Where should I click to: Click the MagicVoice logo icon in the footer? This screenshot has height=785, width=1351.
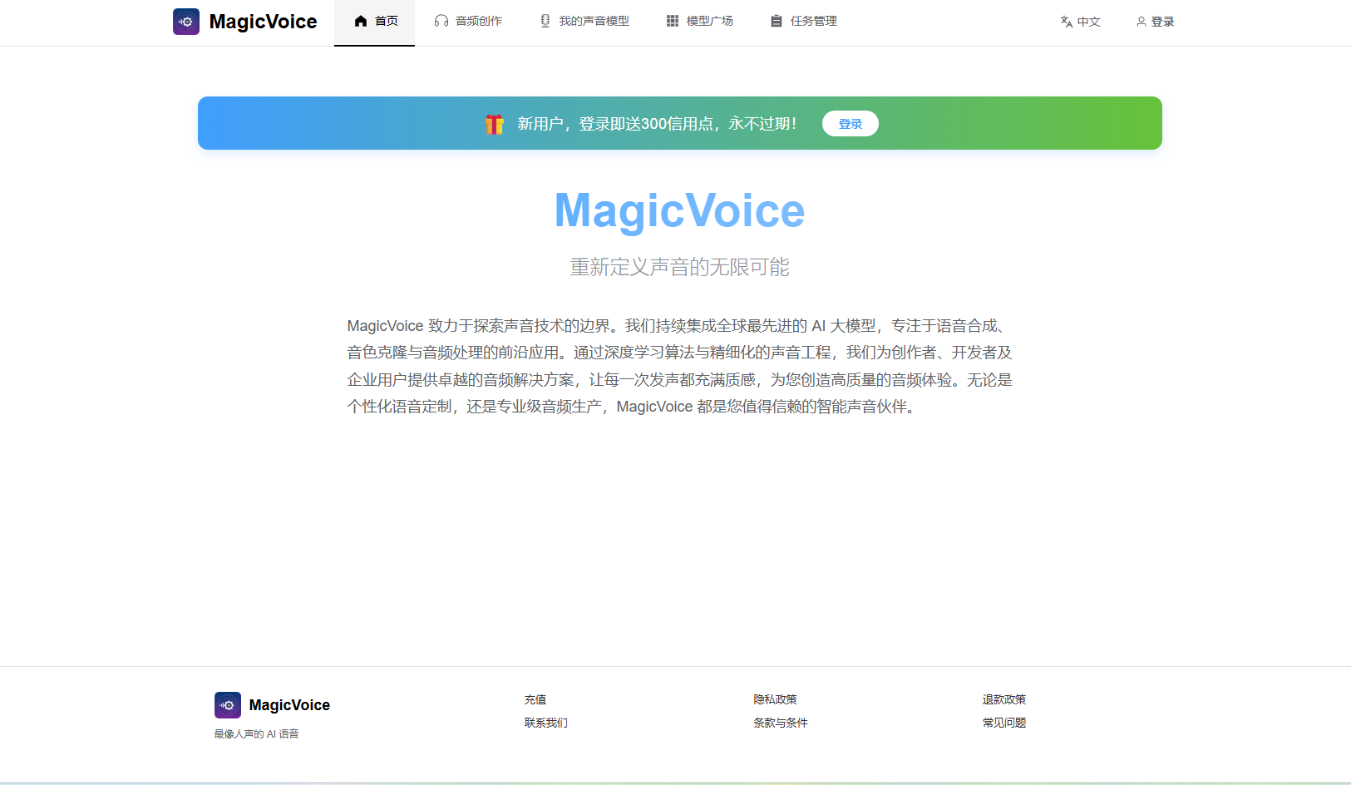point(227,704)
